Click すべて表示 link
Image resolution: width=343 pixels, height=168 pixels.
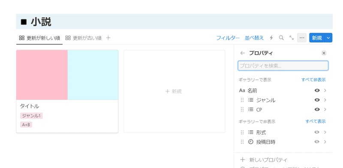pyautogui.click(x=316, y=121)
